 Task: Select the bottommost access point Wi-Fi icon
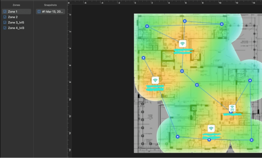pos(211,129)
